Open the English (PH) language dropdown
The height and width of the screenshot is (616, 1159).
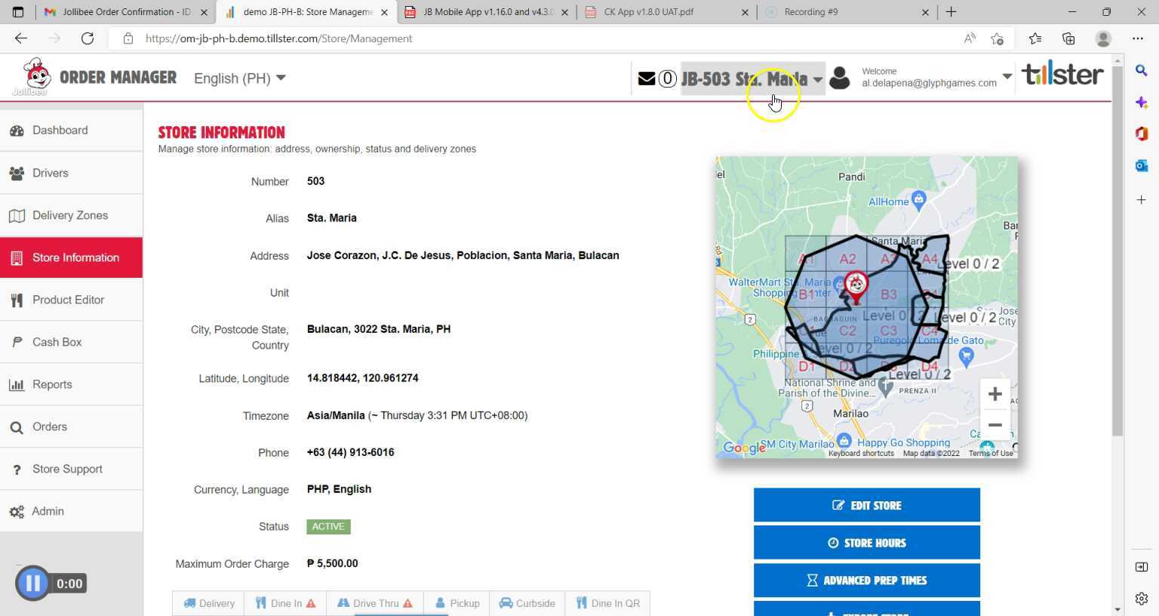pyautogui.click(x=239, y=79)
